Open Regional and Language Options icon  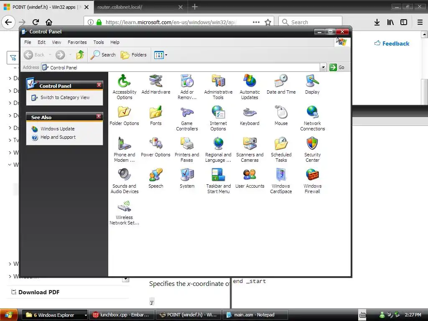tap(218, 150)
